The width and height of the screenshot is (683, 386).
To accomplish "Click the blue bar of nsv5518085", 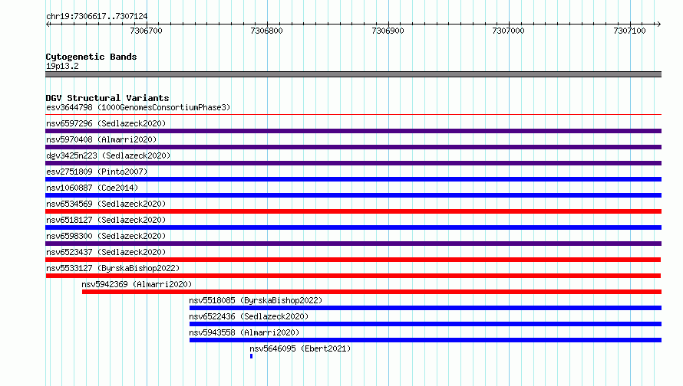I will tap(425, 308).
